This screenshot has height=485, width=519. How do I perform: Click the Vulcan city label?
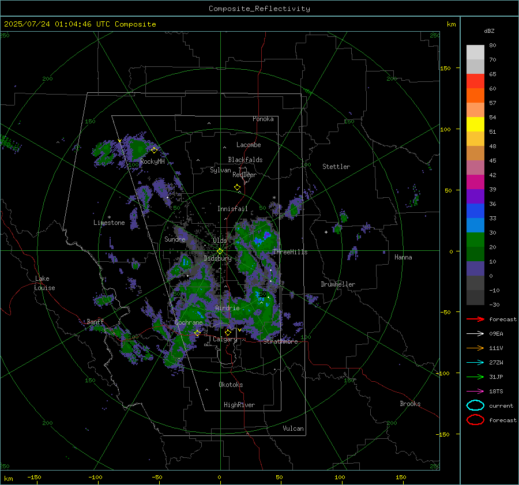coord(294,428)
